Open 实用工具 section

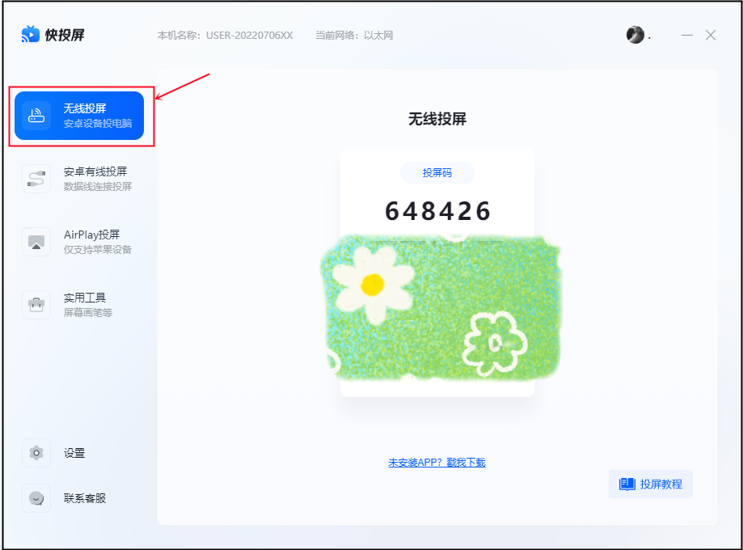(79, 305)
